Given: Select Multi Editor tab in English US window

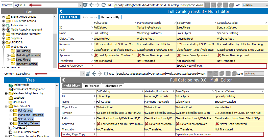Looking at the screenshot, I should pos(70,17).
